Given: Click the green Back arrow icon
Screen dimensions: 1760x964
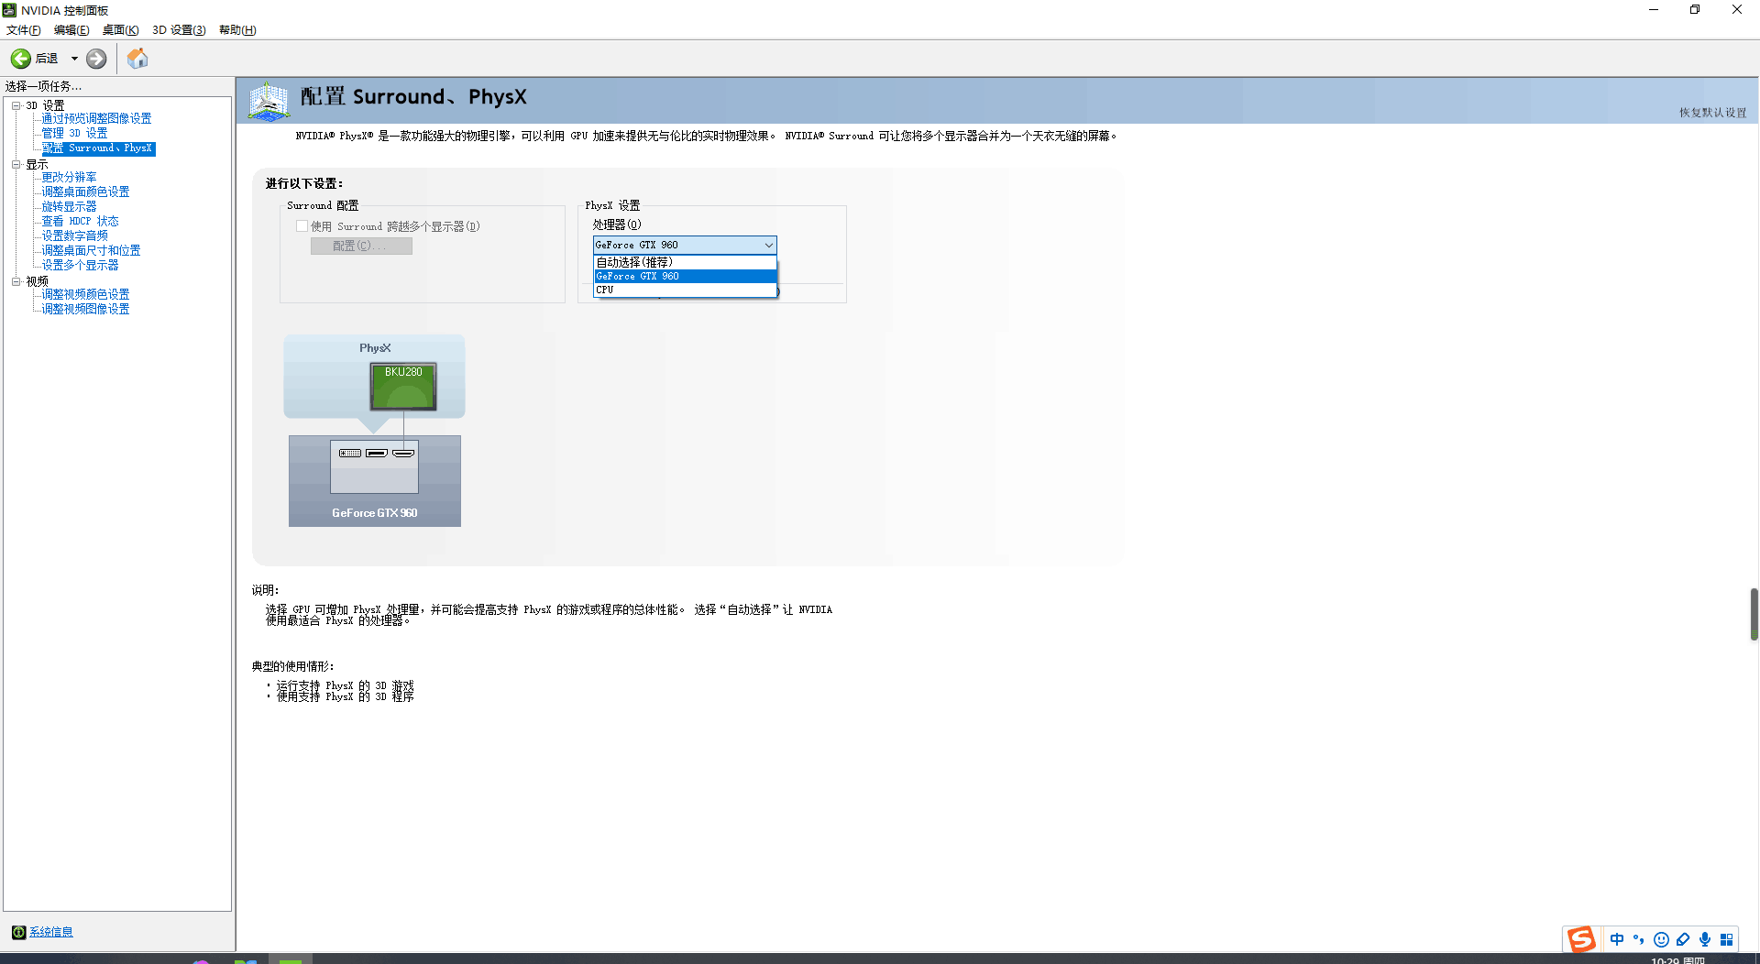Looking at the screenshot, I should [21, 59].
